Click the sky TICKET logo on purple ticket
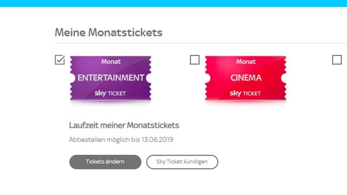The width and height of the screenshot is (347, 195). (x=111, y=93)
